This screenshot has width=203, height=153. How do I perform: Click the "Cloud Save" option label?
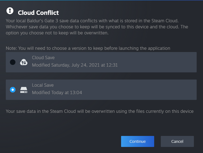[x=43, y=58]
